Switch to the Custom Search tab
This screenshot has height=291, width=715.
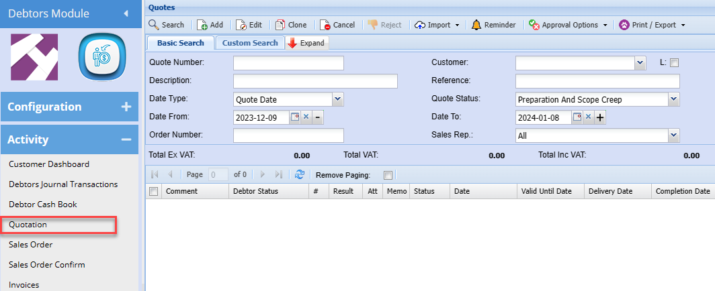(250, 43)
